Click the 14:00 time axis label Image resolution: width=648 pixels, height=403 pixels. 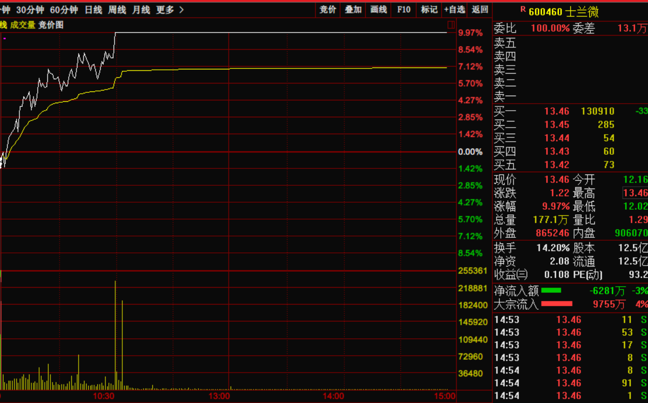click(x=333, y=396)
